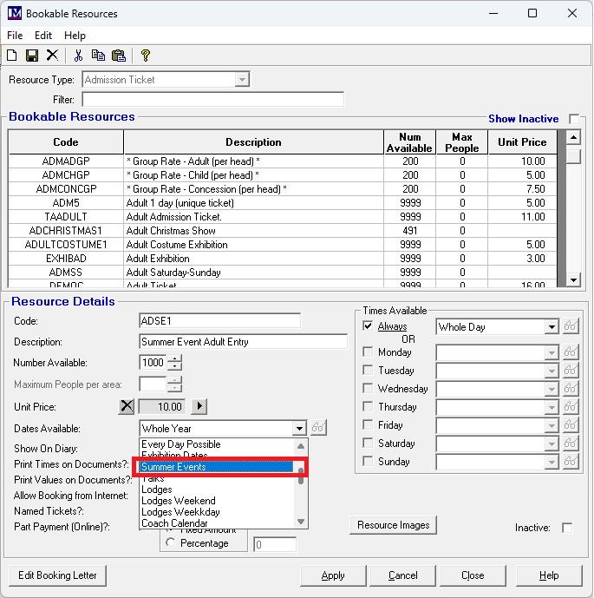Screen dimensions: 594x598
Task: Tick the Monday checkbox
Action: tap(368, 352)
